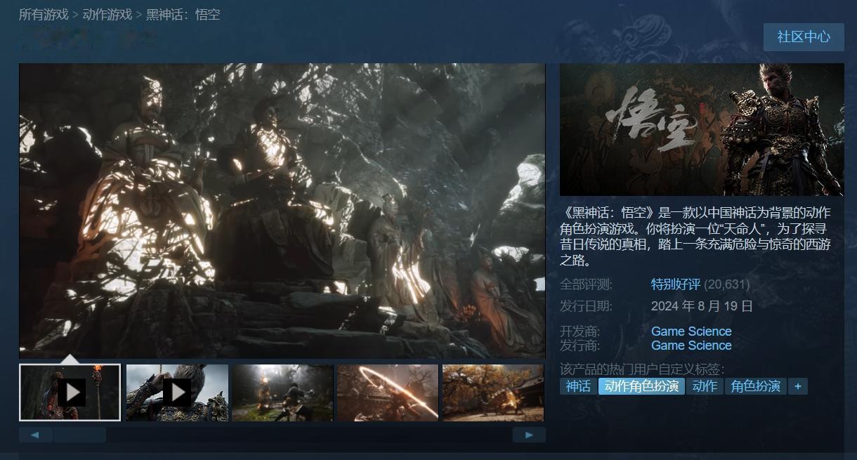Viewport: 857px width, 460px height.
Task: Click the left scroll arrow under thumbnails
Action: (x=36, y=435)
